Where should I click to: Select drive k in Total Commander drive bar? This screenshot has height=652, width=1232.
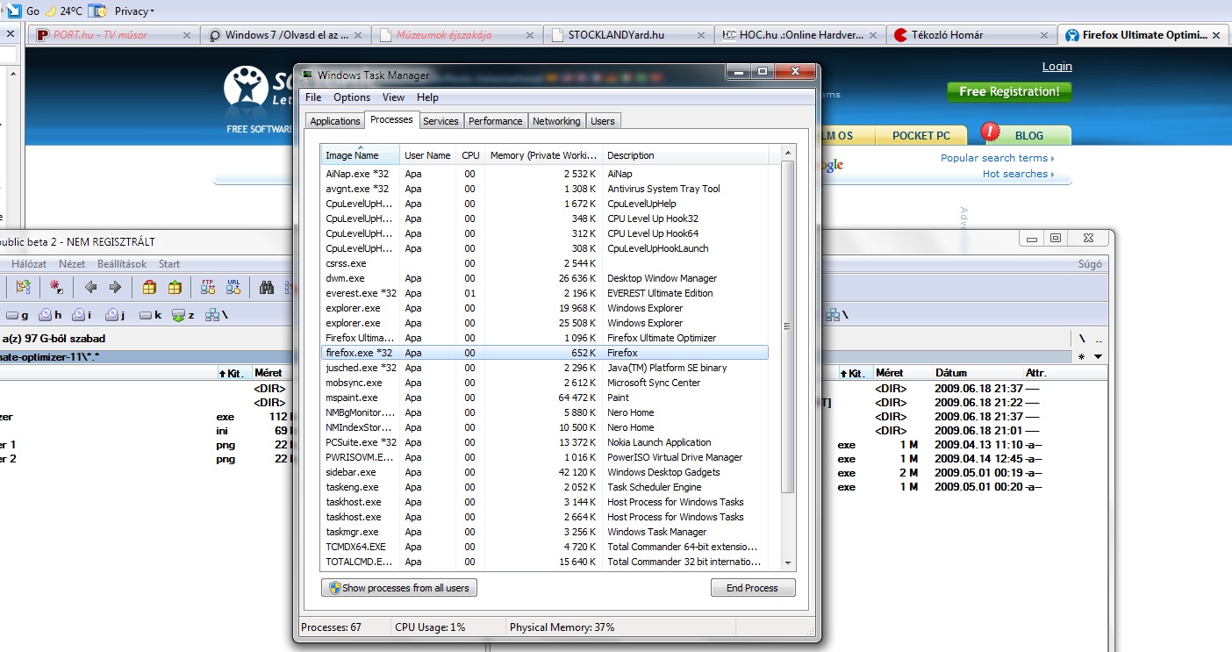(x=150, y=315)
